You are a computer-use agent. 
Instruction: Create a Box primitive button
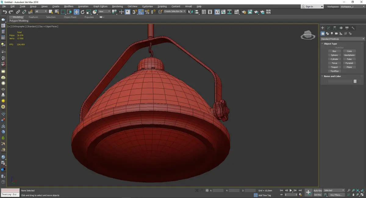point(334,51)
